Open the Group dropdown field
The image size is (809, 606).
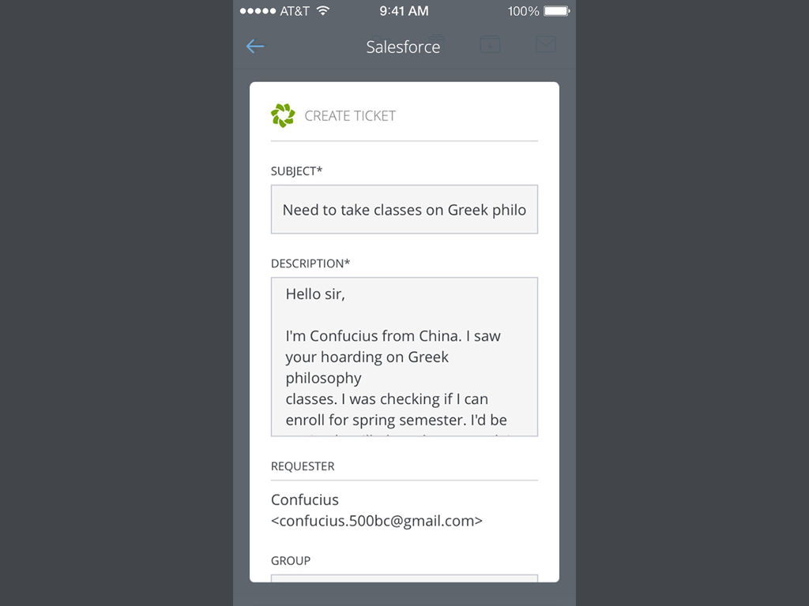[x=404, y=578]
